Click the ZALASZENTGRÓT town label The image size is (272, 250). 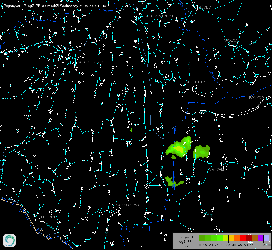(159, 16)
